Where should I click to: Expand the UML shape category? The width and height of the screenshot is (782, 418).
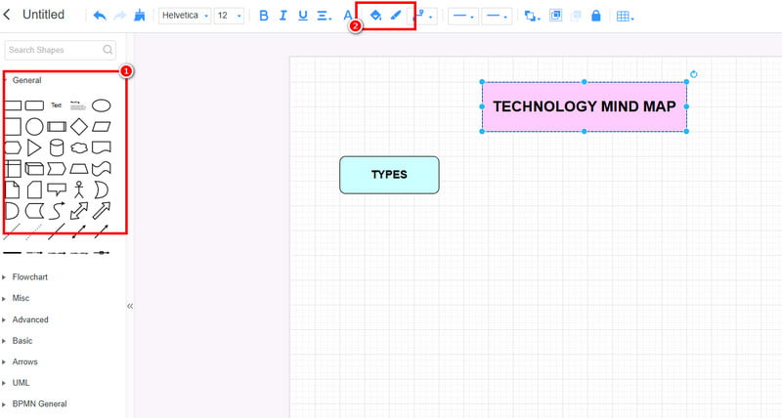tap(20, 383)
